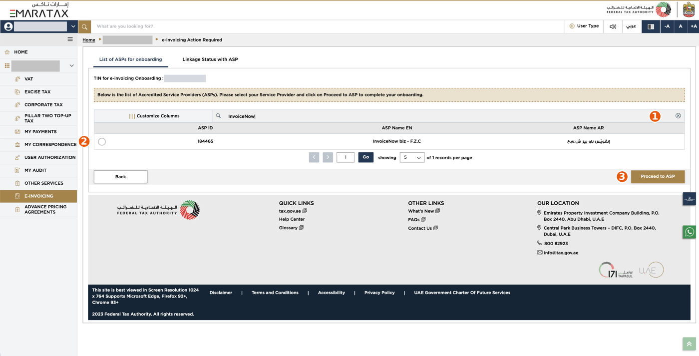Follow the Home breadcrumb link
The width and height of the screenshot is (699, 356).
coord(89,40)
